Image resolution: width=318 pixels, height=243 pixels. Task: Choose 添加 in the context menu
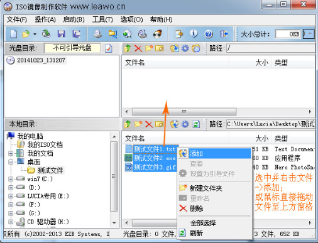tap(215, 153)
